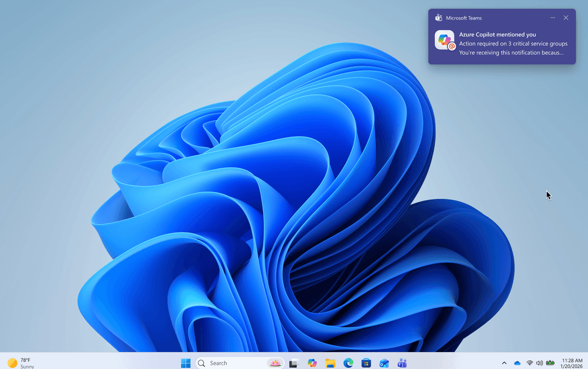Open File Explorer from the taskbar
This screenshot has width=588, height=369.
pyautogui.click(x=330, y=363)
